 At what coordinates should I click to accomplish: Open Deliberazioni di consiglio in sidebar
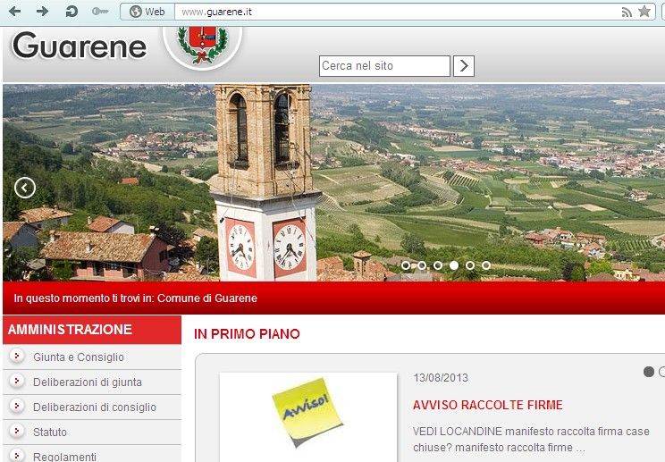click(95, 407)
